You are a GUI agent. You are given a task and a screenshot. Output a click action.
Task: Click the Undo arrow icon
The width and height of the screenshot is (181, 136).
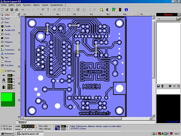(x=23, y=10)
